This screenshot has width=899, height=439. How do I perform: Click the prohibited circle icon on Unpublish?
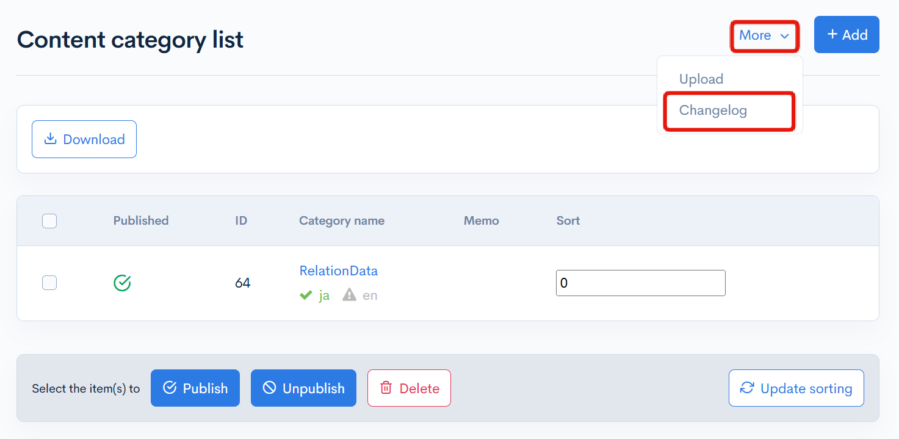click(269, 388)
